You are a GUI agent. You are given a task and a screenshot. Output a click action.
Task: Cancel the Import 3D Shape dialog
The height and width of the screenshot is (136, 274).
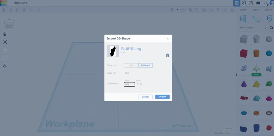145,97
